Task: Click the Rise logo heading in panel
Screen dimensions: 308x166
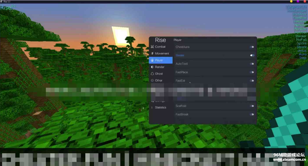Action: (161, 40)
